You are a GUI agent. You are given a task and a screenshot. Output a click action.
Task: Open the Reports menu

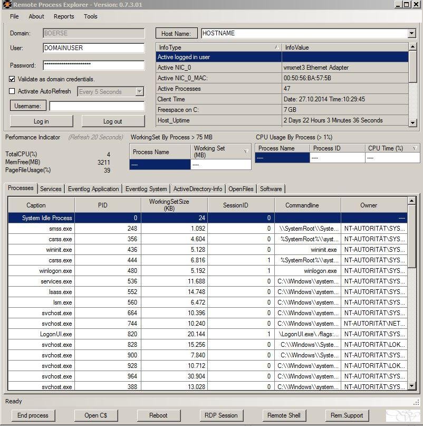click(x=64, y=16)
